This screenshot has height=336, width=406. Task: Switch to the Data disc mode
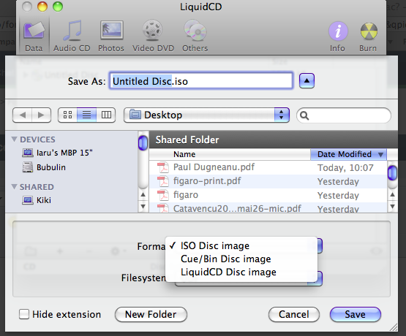point(34,37)
